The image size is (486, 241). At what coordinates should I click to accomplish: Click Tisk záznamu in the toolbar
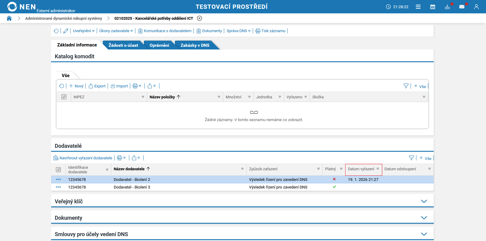(270, 31)
